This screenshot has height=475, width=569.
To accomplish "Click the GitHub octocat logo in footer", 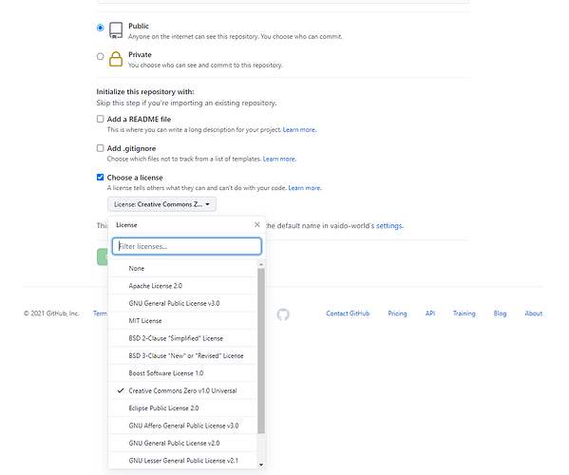I will pyautogui.click(x=283, y=314).
